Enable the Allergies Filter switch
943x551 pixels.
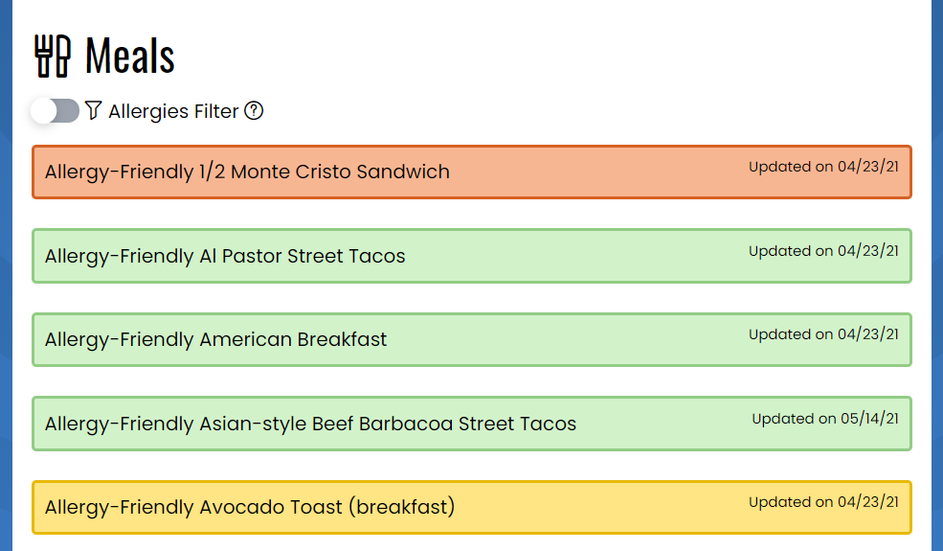point(55,111)
